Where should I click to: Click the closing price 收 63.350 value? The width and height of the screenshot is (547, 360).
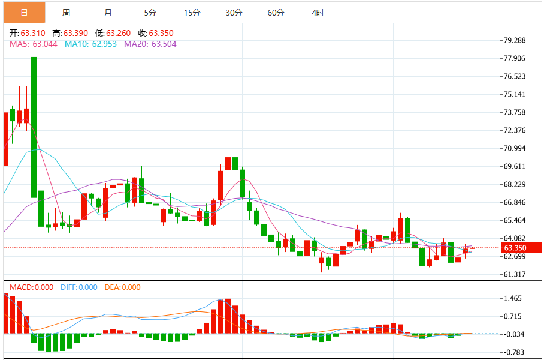(x=161, y=34)
